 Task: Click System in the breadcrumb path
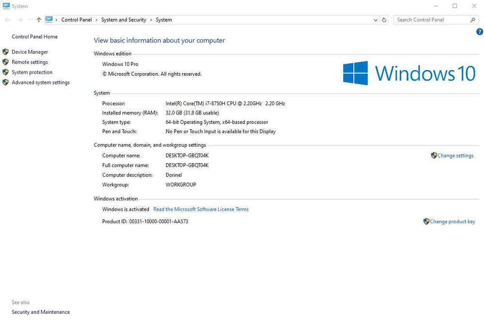pyautogui.click(x=164, y=20)
